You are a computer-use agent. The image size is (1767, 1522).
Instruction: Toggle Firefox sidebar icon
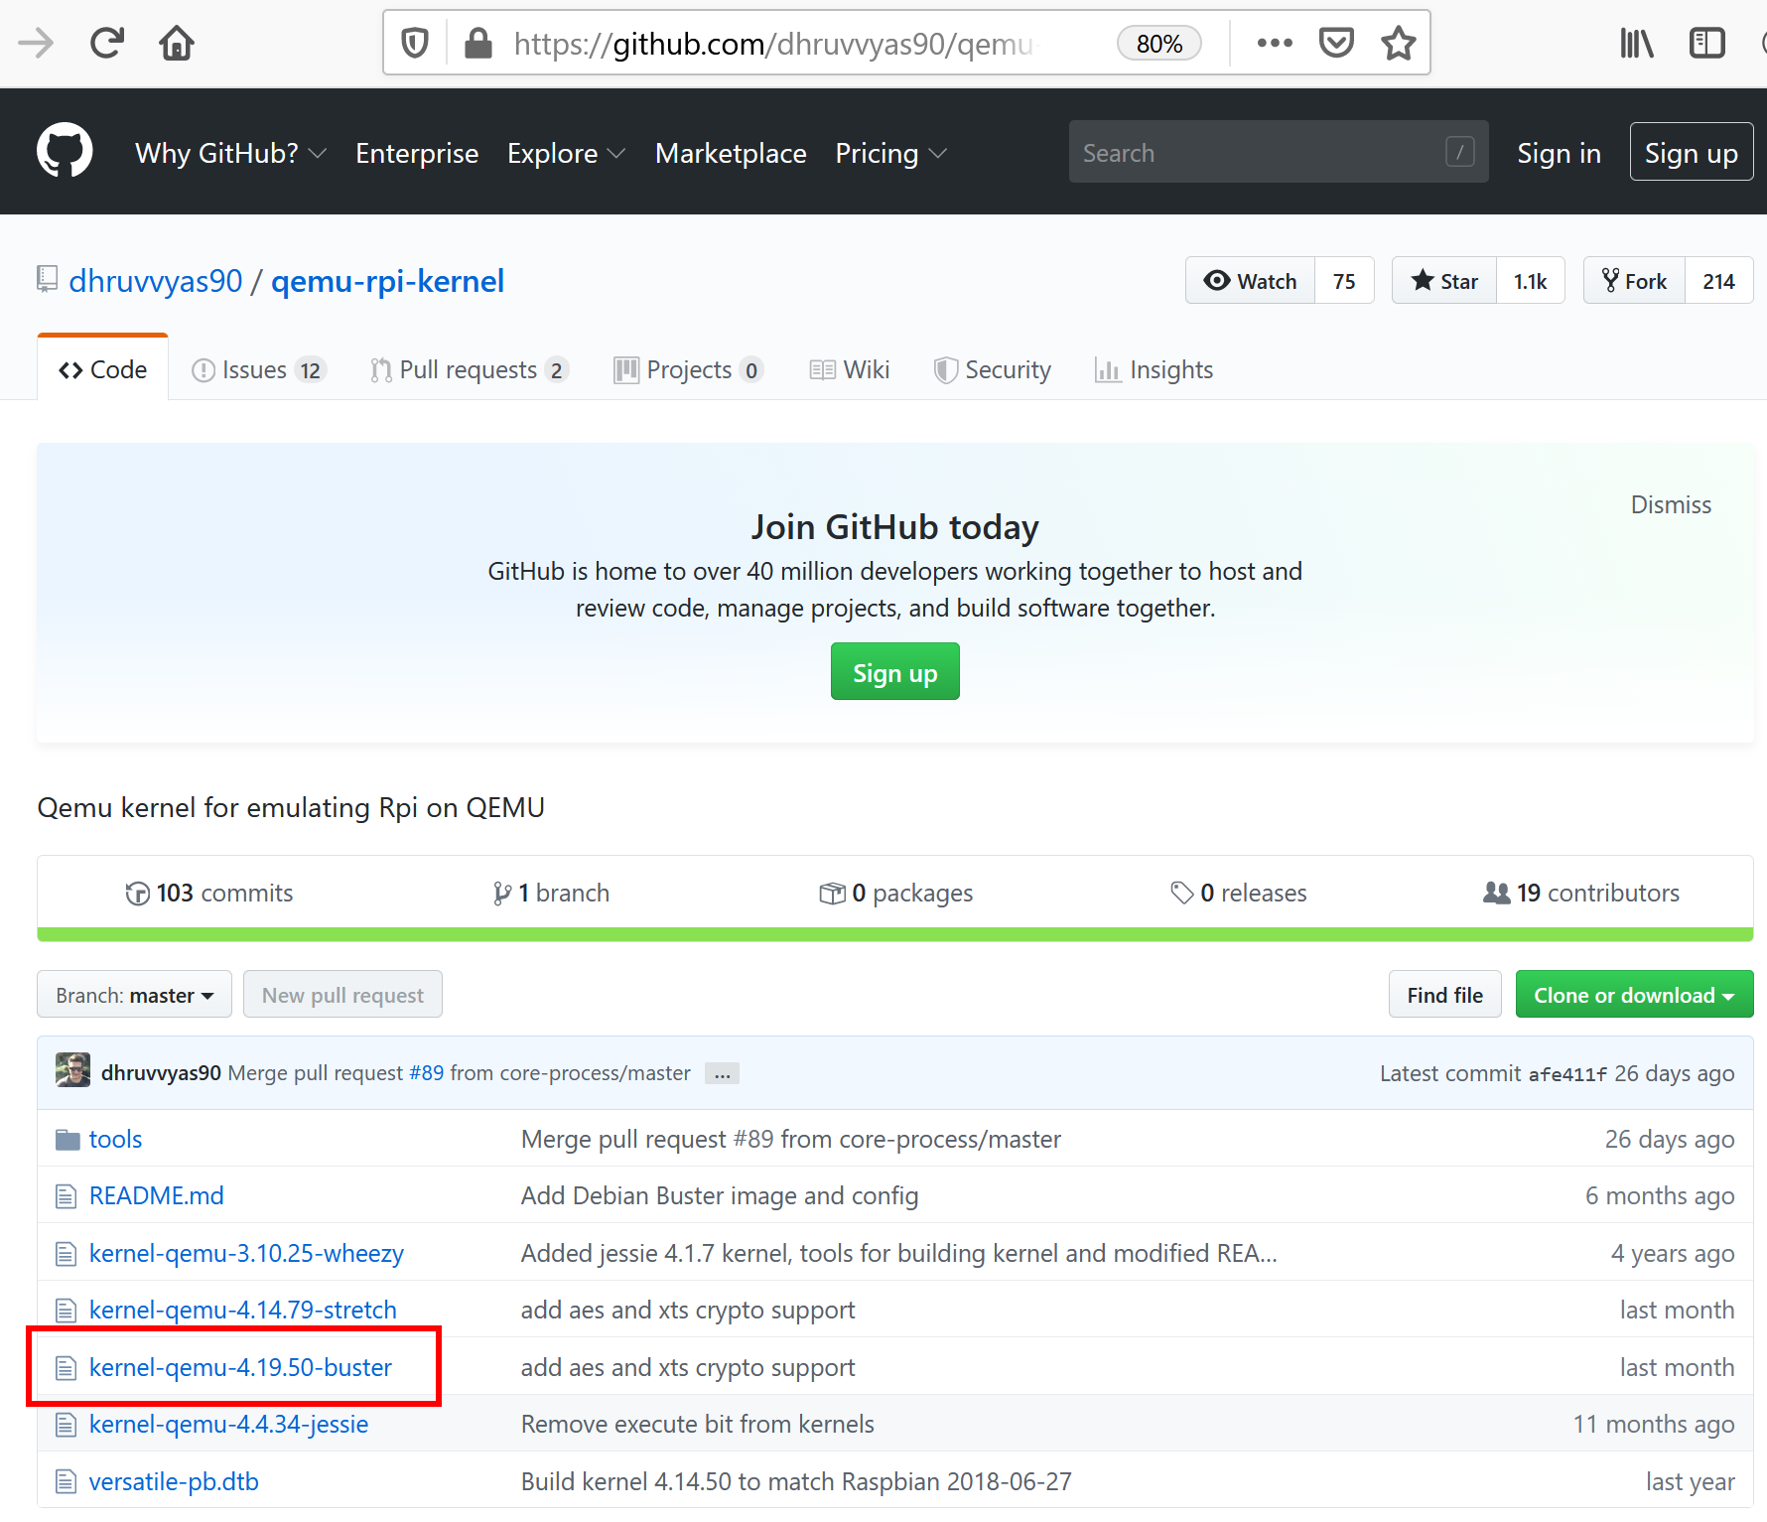1707,43
